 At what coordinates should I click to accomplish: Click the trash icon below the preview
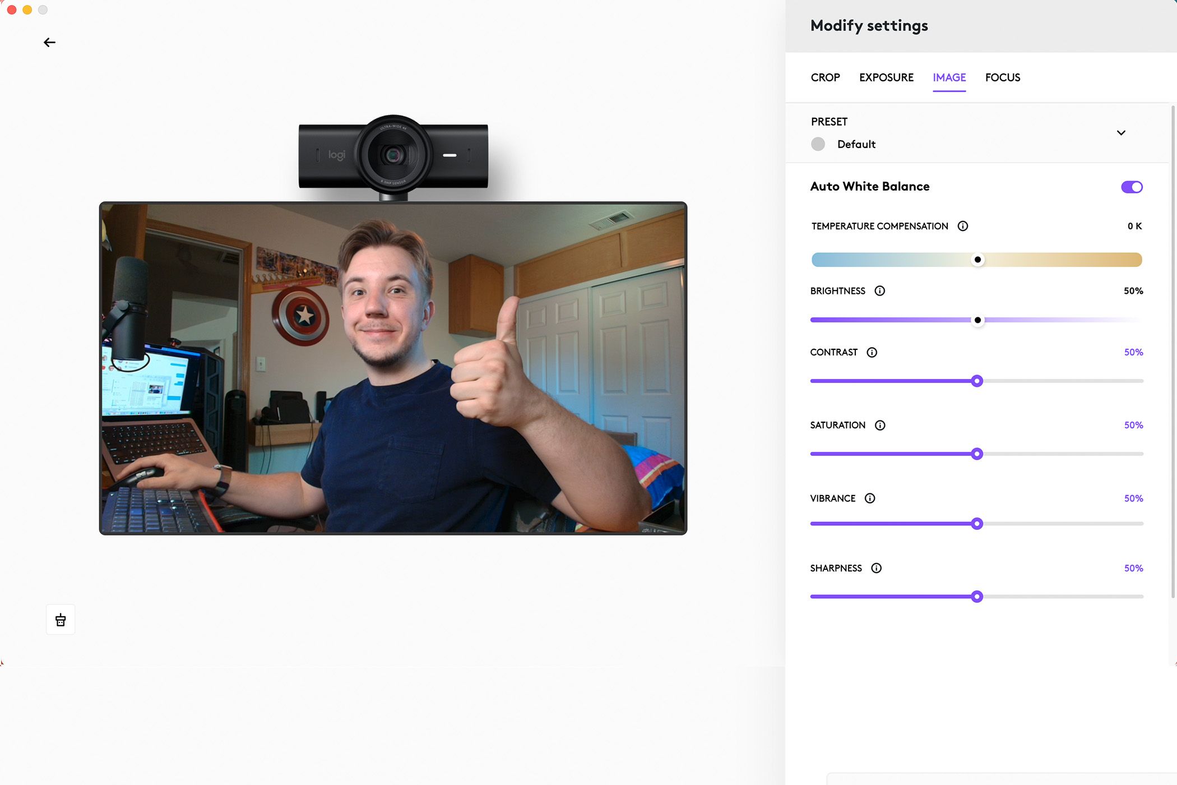tap(61, 619)
